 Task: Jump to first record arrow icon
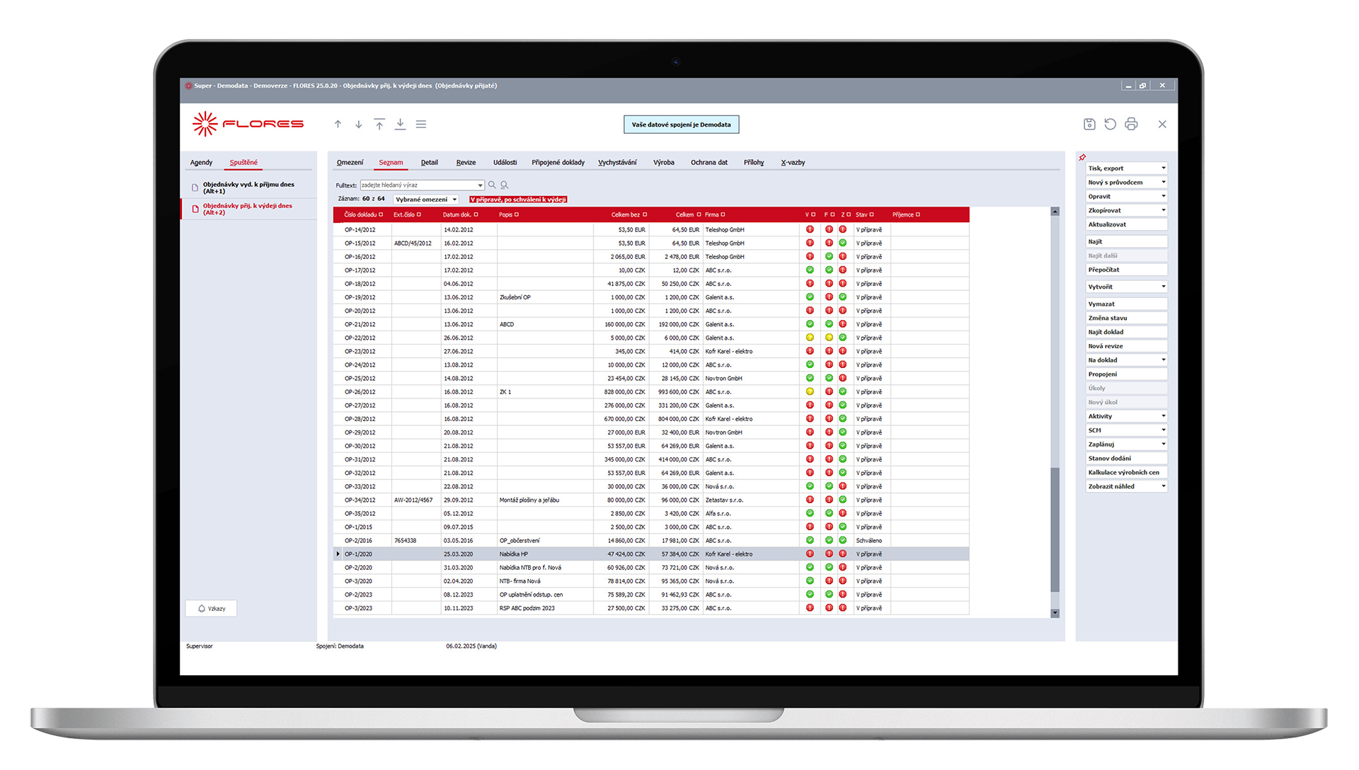click(x=379, y=125)
